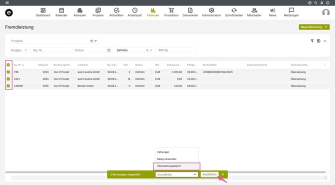Click the Betrag filter input
This screenshot has height=185, width=335.
click(176, 50)
